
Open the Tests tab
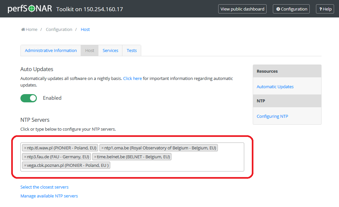tap(132, 51)
